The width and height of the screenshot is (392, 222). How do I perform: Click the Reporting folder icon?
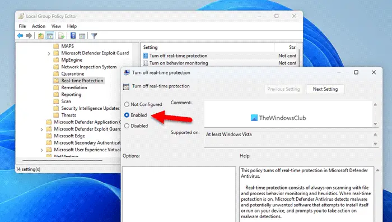(56, 94)
